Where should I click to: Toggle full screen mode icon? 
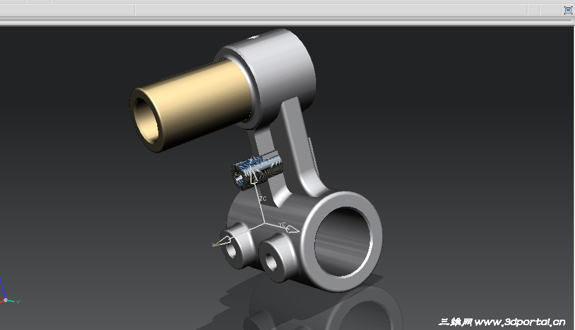568,10
